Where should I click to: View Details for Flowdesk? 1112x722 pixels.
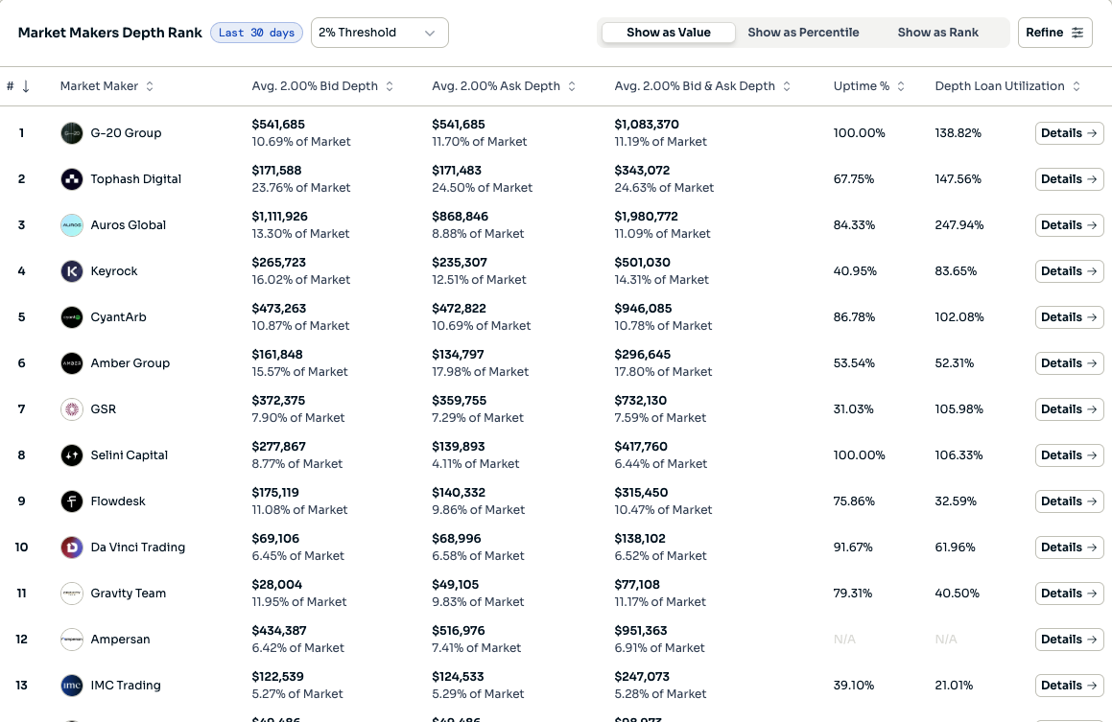[x=1069, y=501]
